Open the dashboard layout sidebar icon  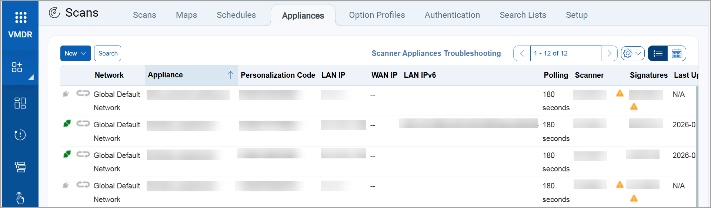coord(20,103)
